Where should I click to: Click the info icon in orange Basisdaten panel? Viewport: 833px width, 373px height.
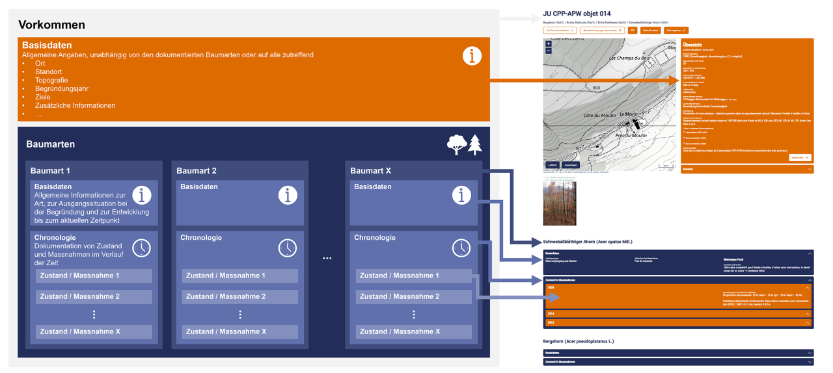point(472,57)
